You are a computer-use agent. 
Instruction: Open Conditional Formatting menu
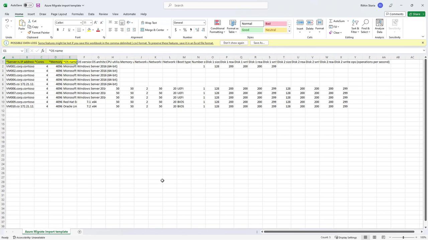point(217,26)
